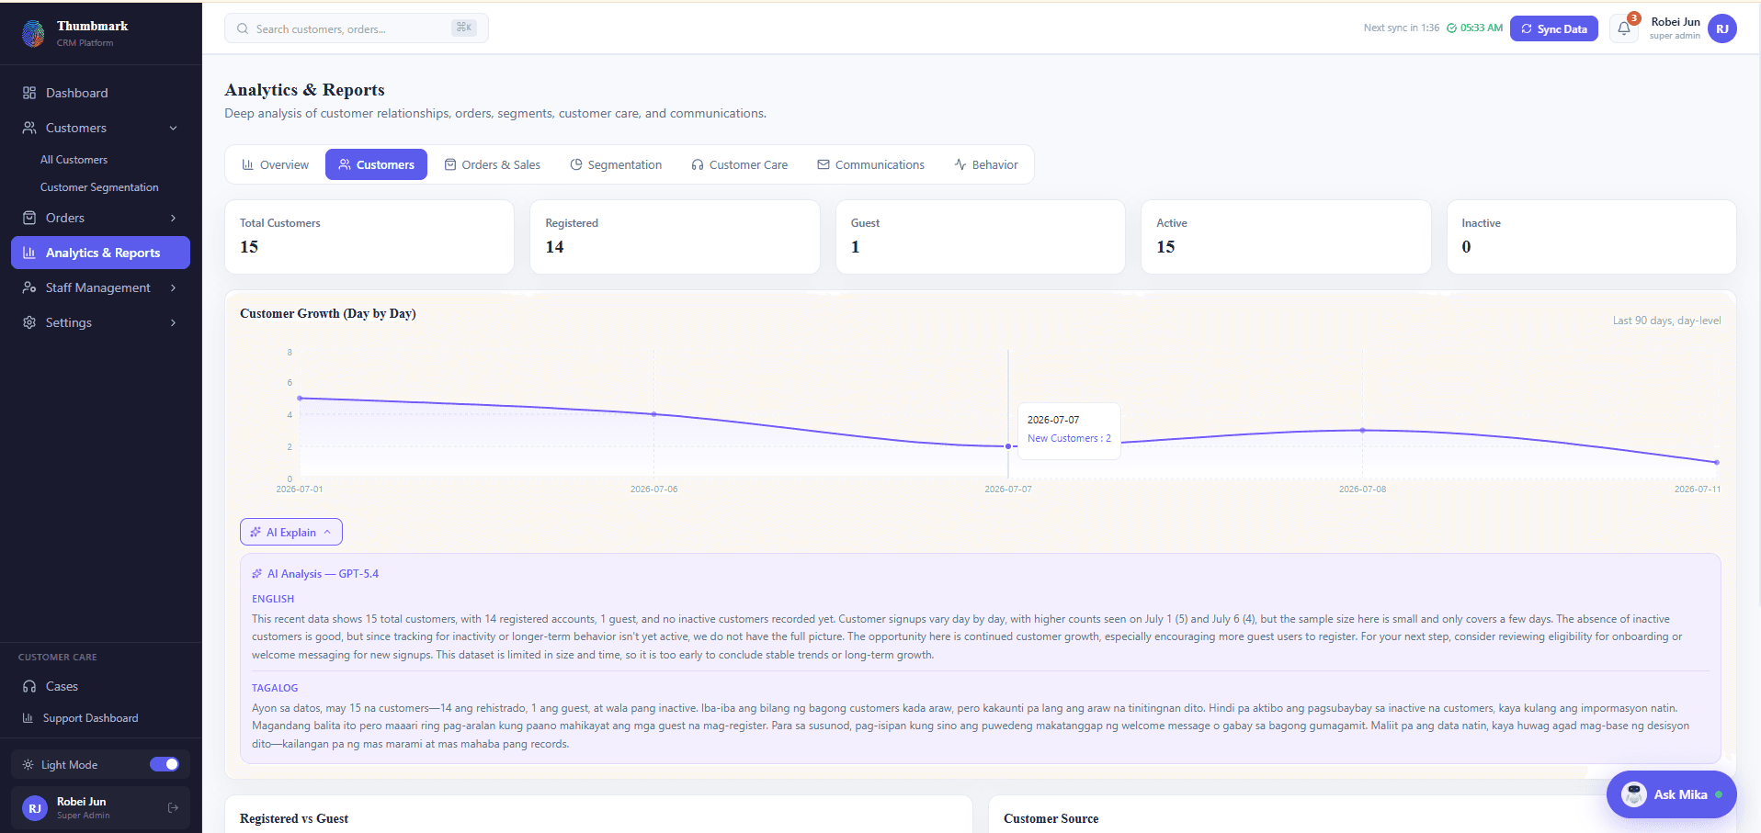Click the Support Dashboard chart icon
This screenshot has width=1761, height=833.
pos(28,718)
